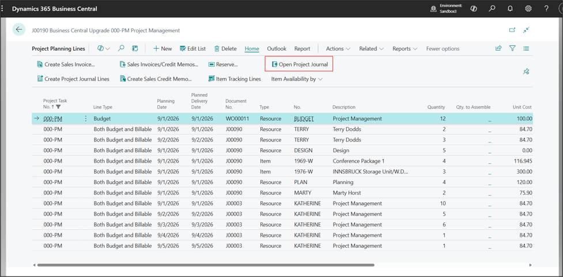Switch to the Home tab
This screenshot has height=277, width=563.
[252, 49]
